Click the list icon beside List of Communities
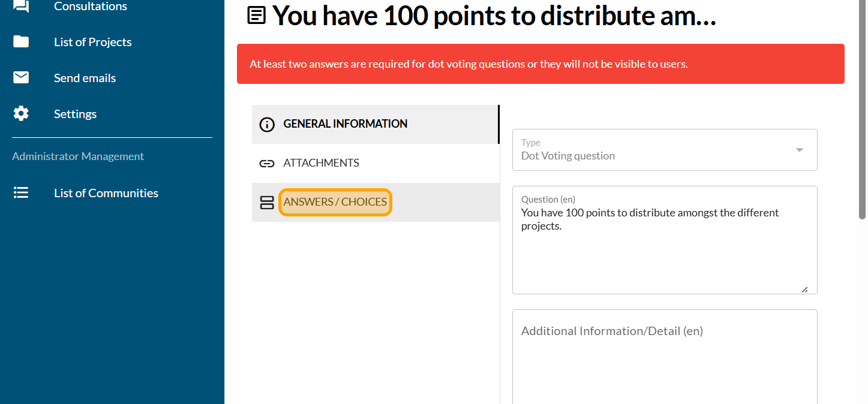The width and height of the screenshot is (868, 404). coord(21,193)
